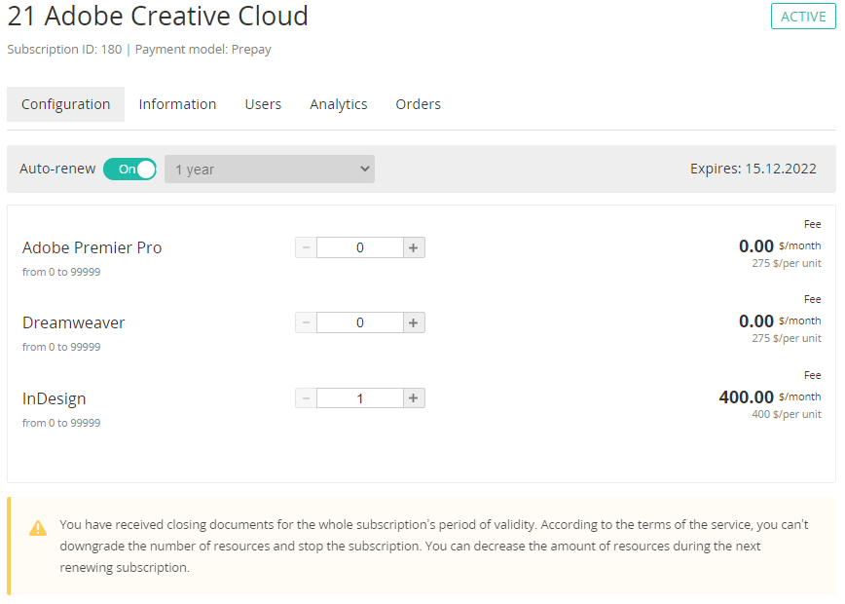Click the Dreamweaver resource name

point(74,322)
